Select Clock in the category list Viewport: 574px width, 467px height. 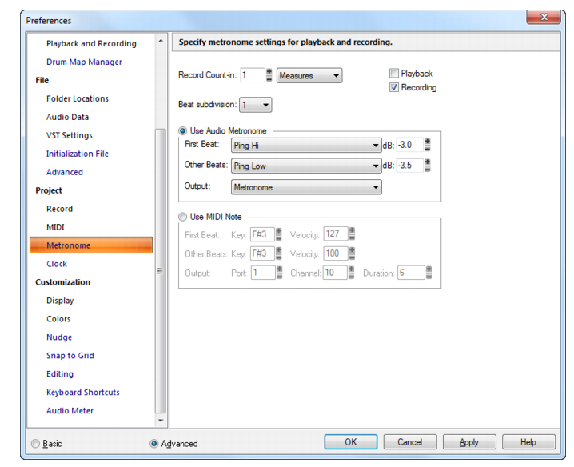point(57,264)
